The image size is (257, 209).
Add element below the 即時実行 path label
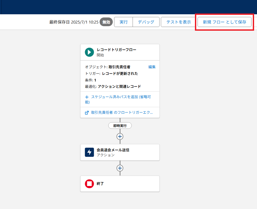click(120, 137)
